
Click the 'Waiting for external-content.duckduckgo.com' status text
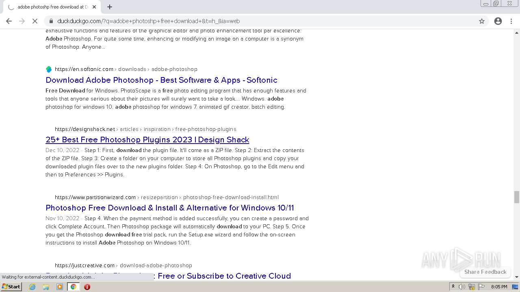(48, 277)
